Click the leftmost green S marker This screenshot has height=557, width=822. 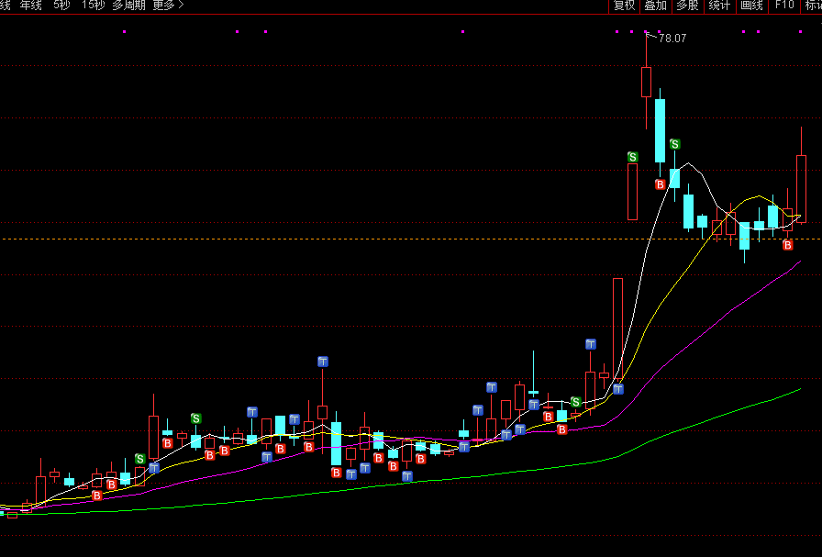pyautogui.click(x=139, y=459)
